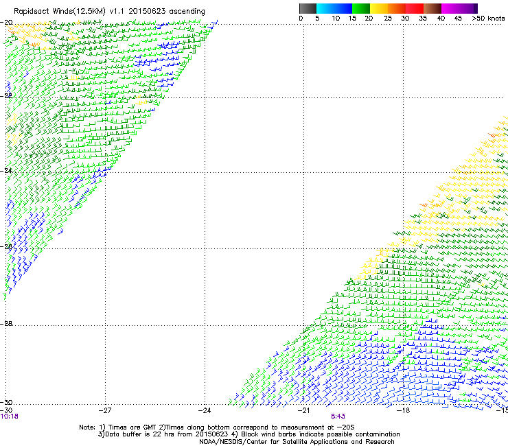The width and height of the screenshot is (508, 446).
Task: Pick the orange 25-30 knots legend color
Action: (397, 8)
